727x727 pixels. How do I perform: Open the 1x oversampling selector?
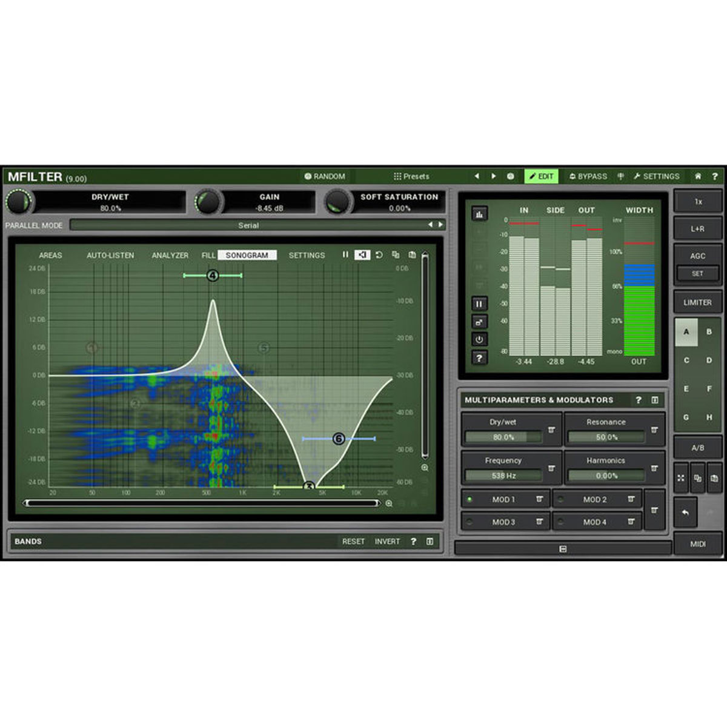point(698,201)
